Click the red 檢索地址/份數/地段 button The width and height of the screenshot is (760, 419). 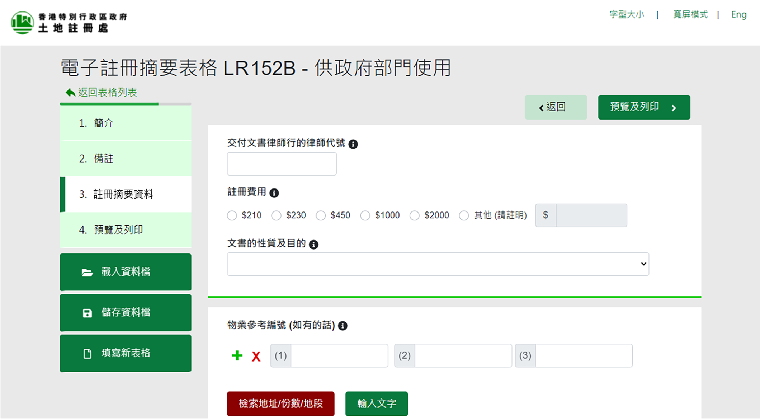click(x=281, y=404)
